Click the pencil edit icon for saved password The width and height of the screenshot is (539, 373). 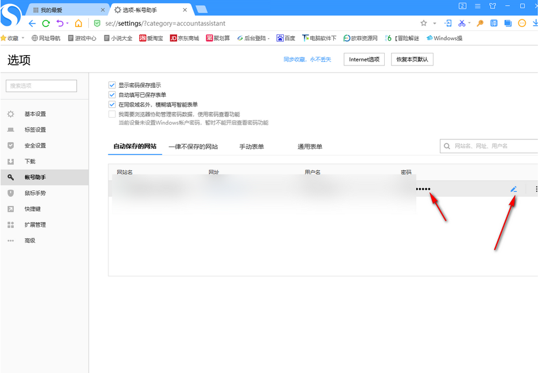click(514, 189)
